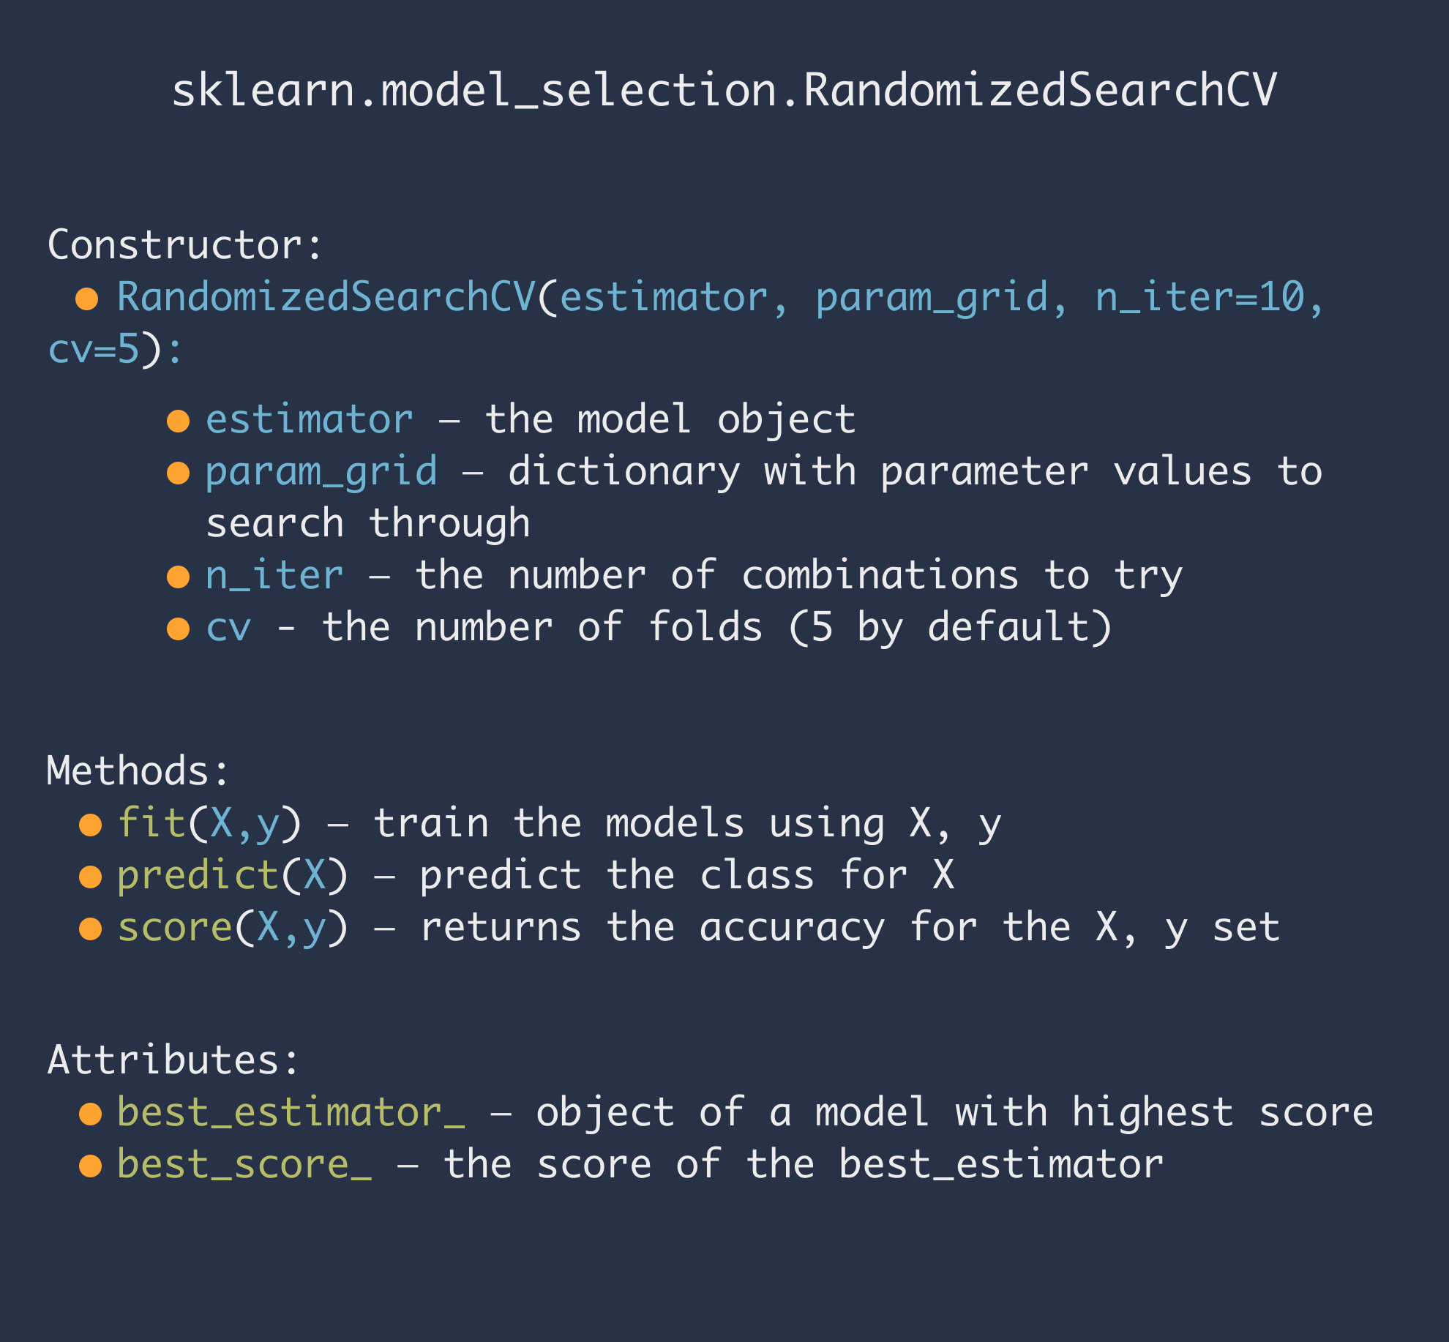Click the orange bullet beside score(X,y)
This screenshot has width=1449, height=1342.
pos(90,929)
